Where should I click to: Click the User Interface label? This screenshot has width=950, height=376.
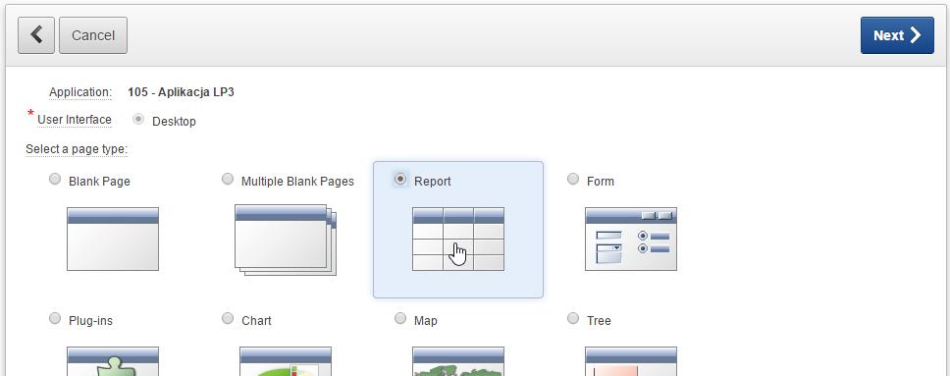click(75, 120)
